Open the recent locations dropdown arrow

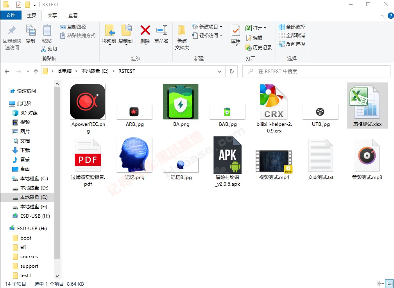point(28,72)
